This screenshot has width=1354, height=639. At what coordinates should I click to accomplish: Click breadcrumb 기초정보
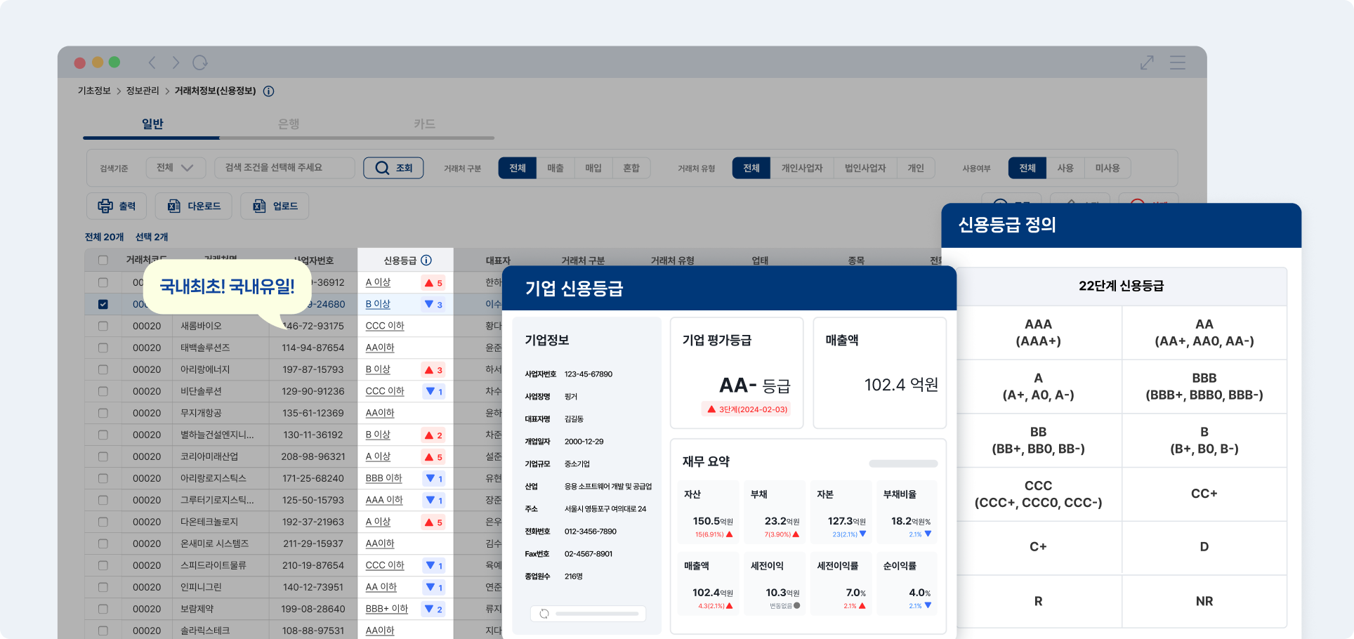tap(94, 91)
